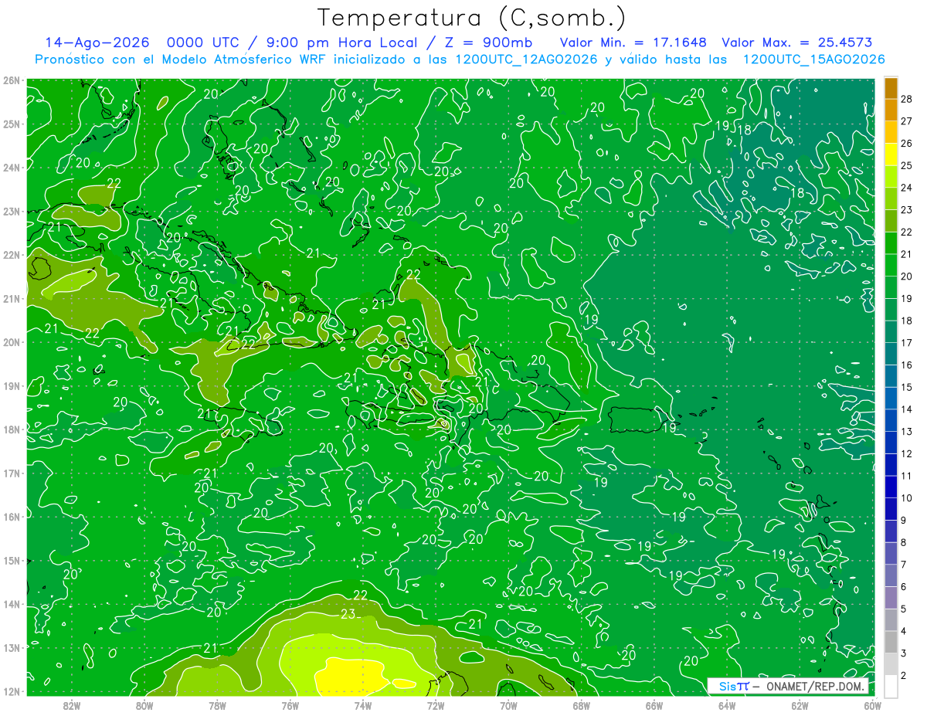
Task: Click latitude axis label '26N'
Action: [11, 80]
